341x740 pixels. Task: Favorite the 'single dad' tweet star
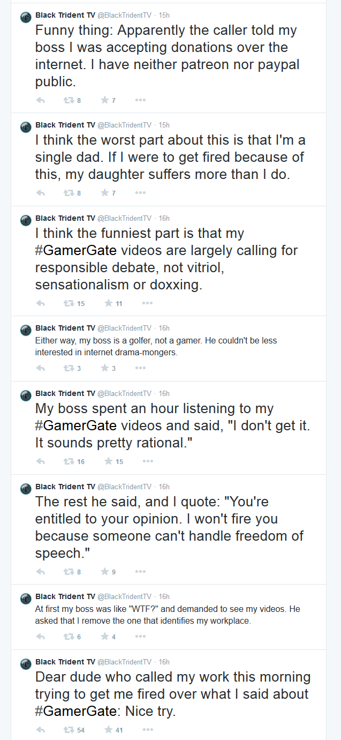[x=105, y=193]
